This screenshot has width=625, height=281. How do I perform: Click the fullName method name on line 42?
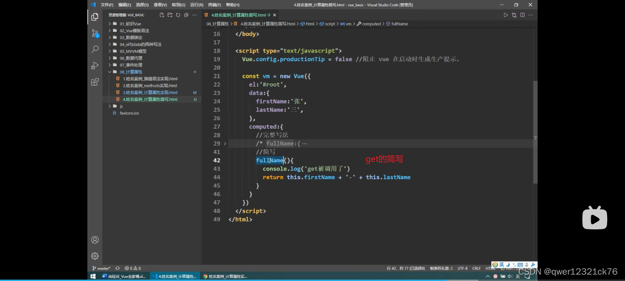click(x=269, y=160)
